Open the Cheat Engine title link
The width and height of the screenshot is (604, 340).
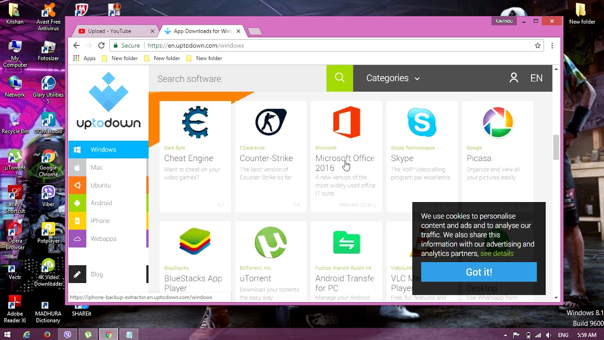click(x=189, y=158)
